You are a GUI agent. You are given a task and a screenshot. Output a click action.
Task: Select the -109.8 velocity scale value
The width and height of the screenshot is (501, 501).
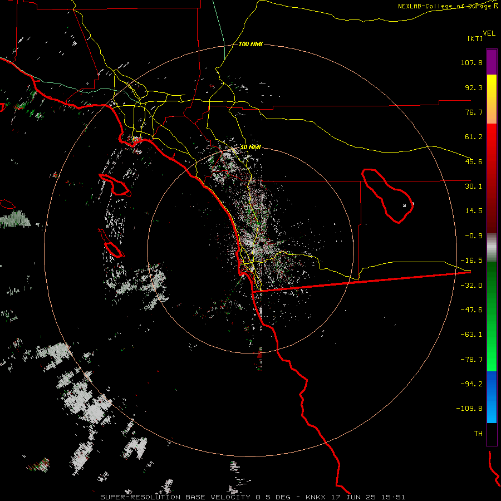tap(470, 409)
